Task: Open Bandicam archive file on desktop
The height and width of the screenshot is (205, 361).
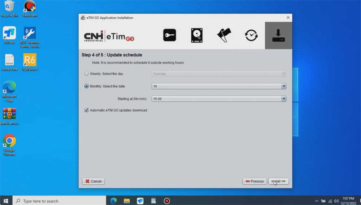Action: click(x=9, y=116)
